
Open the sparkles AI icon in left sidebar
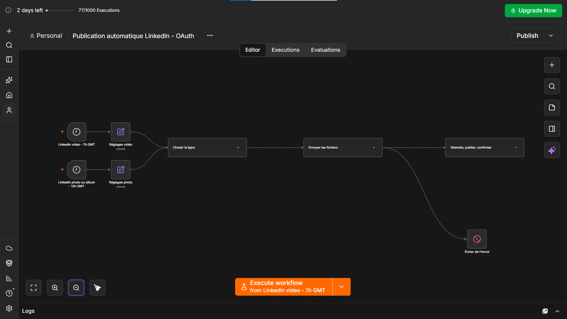pyautogui.click(x=9, y=80)
